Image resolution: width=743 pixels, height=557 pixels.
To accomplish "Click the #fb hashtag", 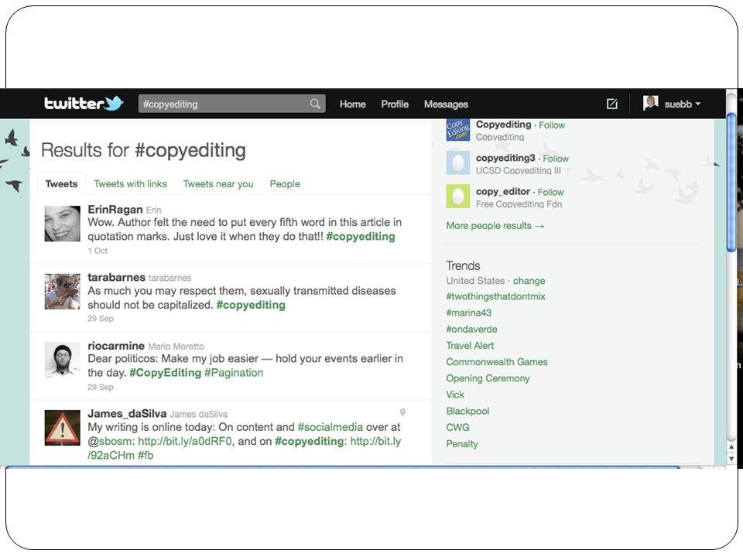I will [x=146, y=455].
